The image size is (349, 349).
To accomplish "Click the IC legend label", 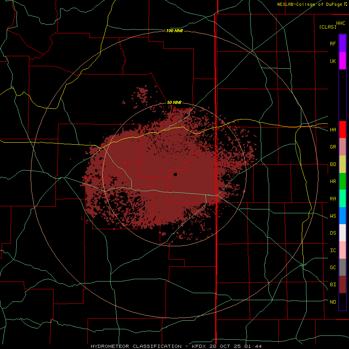I will (x=333, y=251).
